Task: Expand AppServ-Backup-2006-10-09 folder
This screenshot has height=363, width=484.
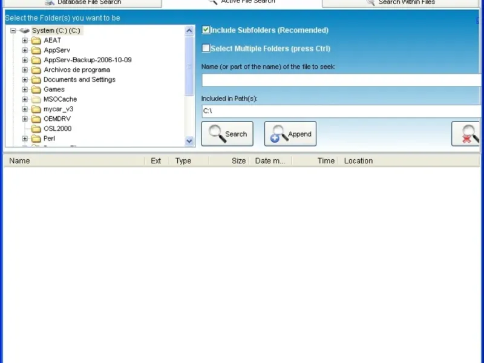Action: point(25,60)
